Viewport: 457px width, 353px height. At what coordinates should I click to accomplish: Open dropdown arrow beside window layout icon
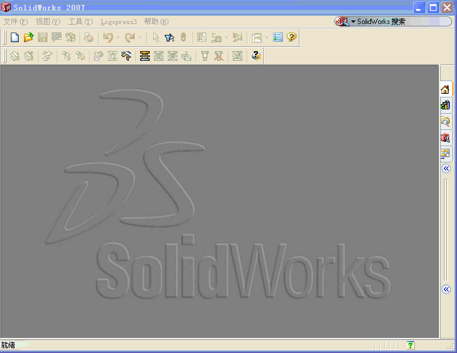266,37
